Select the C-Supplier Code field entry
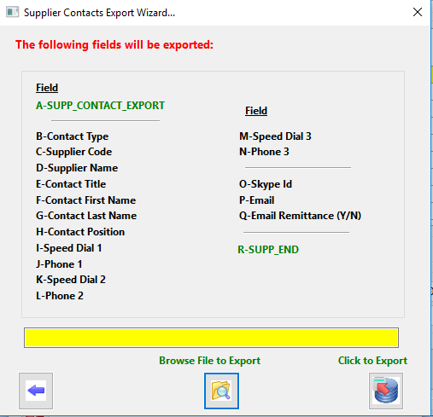 click(73, 152)
